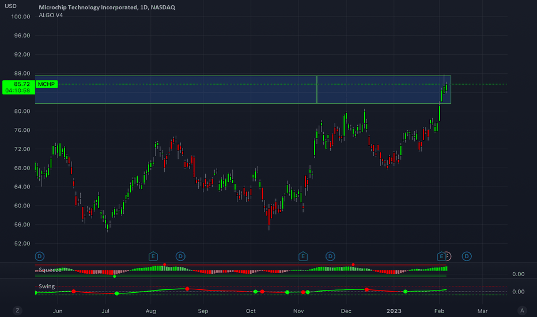Click the Squeeze pane 0.00 scale value
This screenshot has height=317, width=537.
click(518, 274)
